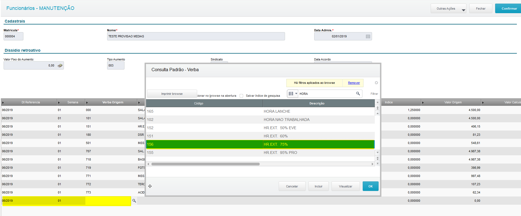Open the column selector dropdown beside HORA
This screenshot has height=216, width=521.
pyautogui.click(x=293, y=94)
